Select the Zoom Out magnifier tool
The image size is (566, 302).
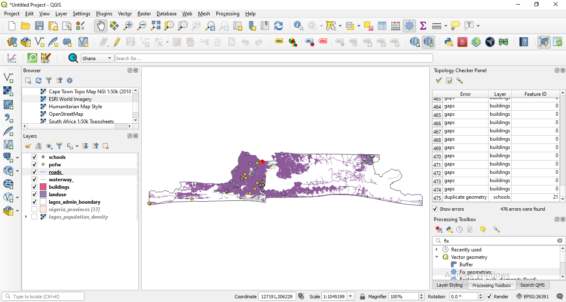point(142,26)
